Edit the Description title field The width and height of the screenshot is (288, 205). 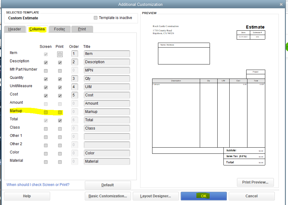click(107, 62)
